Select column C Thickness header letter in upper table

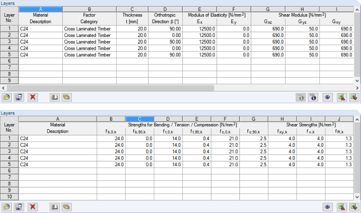[x=133, y=9]
